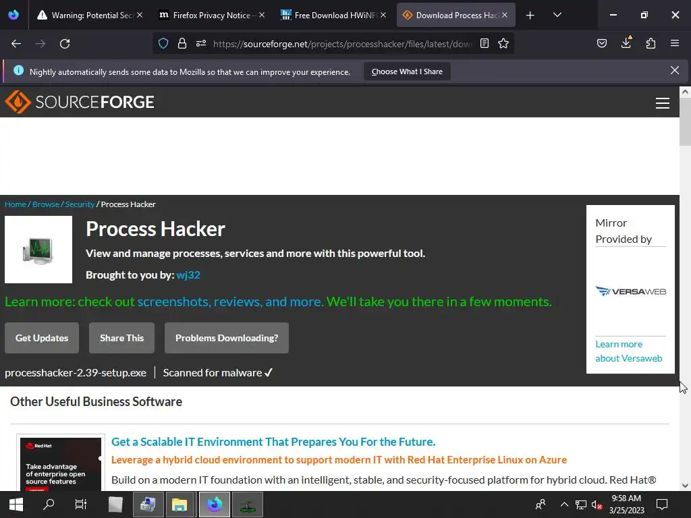Click the Red Hat ad thumbnail
The height and width of the screenshot is (518, 691).
coord(61,464)
